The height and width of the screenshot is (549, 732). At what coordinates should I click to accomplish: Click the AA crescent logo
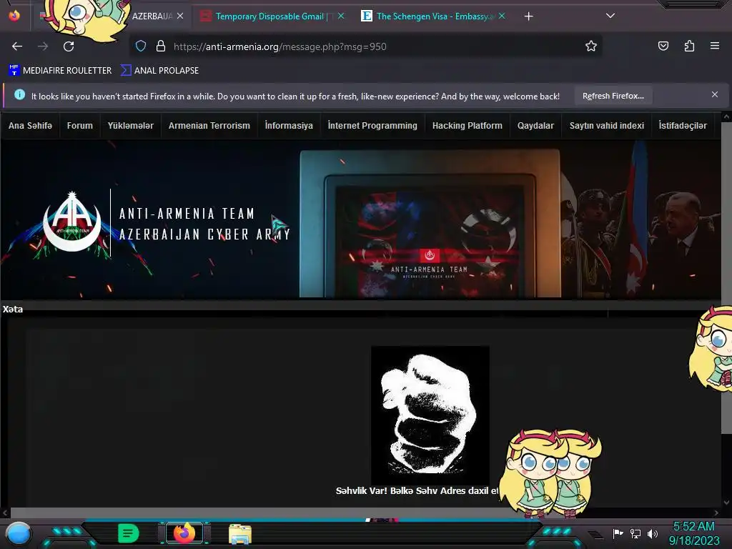pos(72,222)
